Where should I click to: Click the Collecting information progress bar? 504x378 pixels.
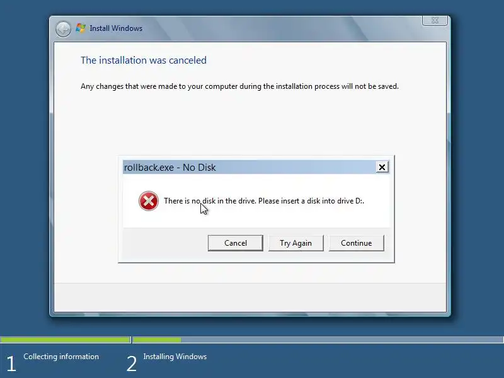tap(66, 340)
